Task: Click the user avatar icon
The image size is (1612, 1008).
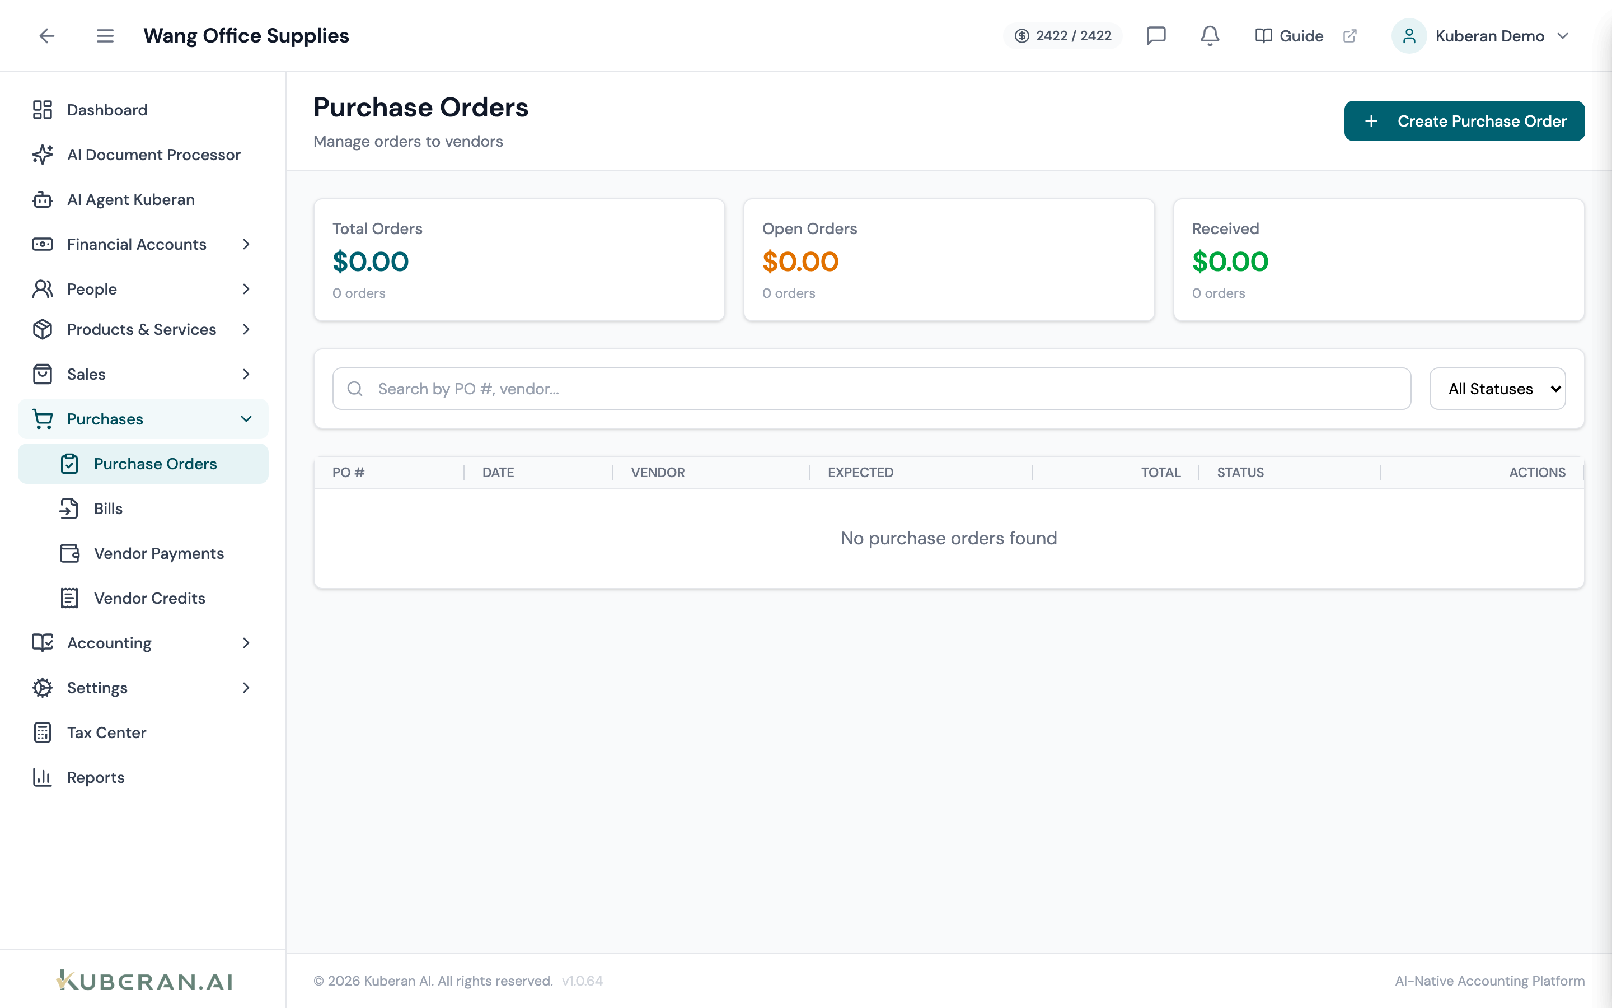Action: coord(1409,35)
